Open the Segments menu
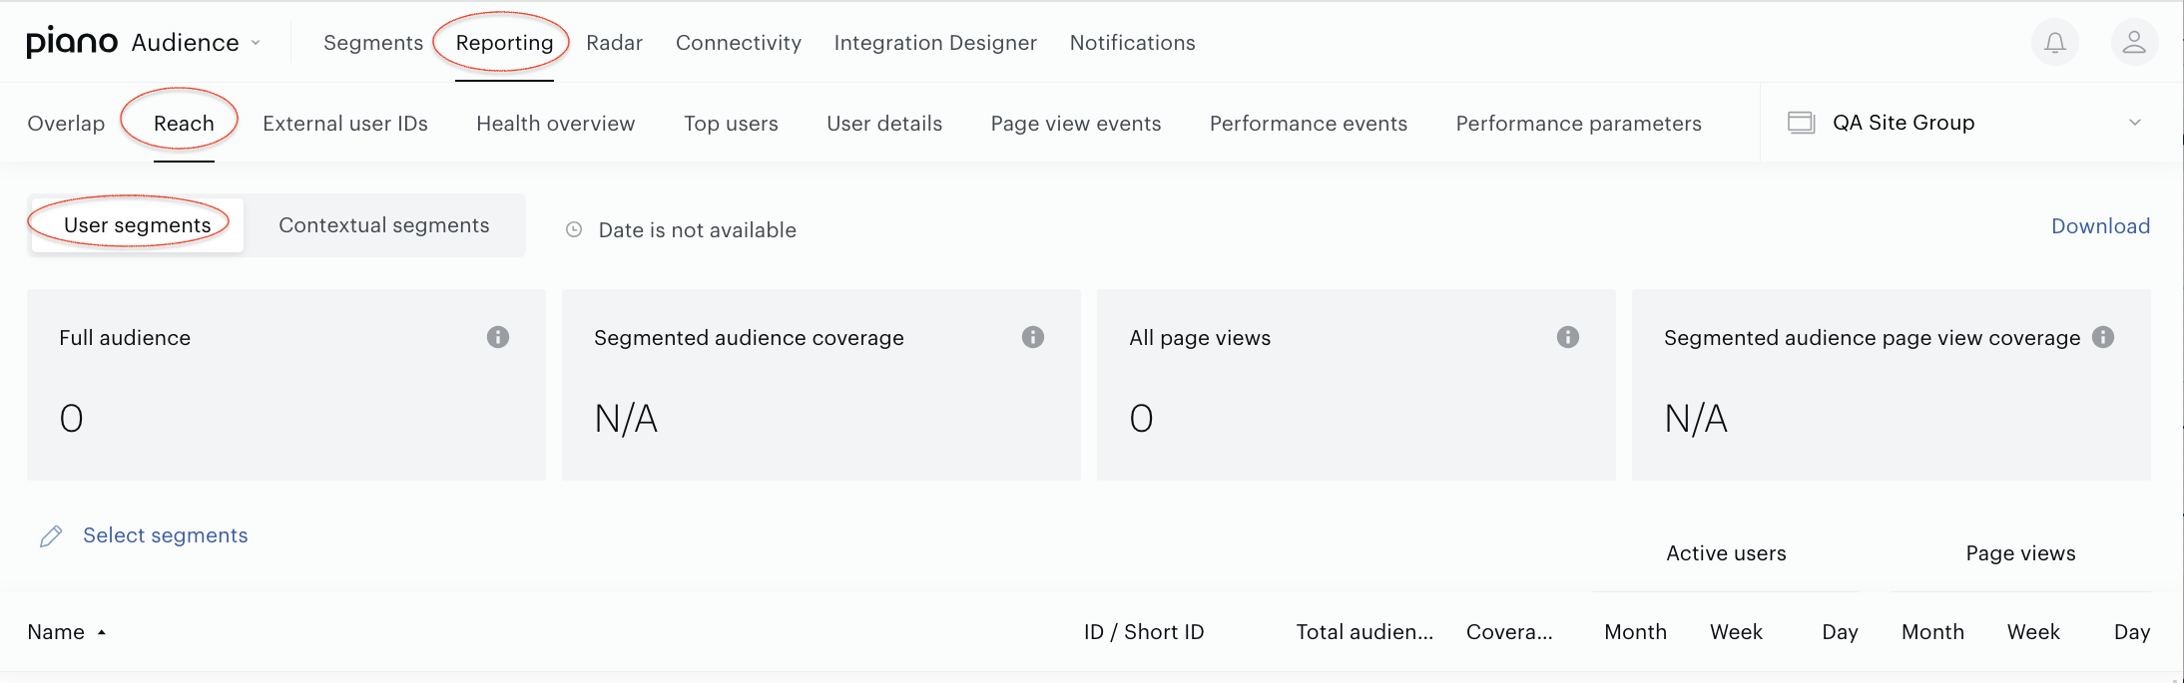This screenshot has height=683, width=2184. [x=373, y=43]
